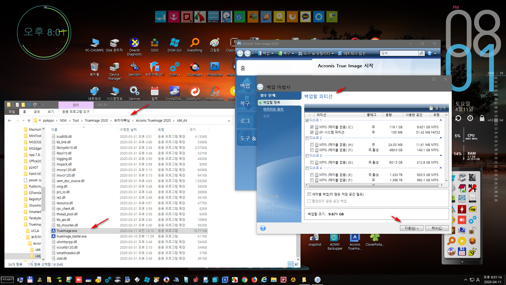Uncheck the EFI 시스템 파티션 checkbox
Image resolution: width=506 pixels, height=285 pixels.
click(x=312, y=132)
